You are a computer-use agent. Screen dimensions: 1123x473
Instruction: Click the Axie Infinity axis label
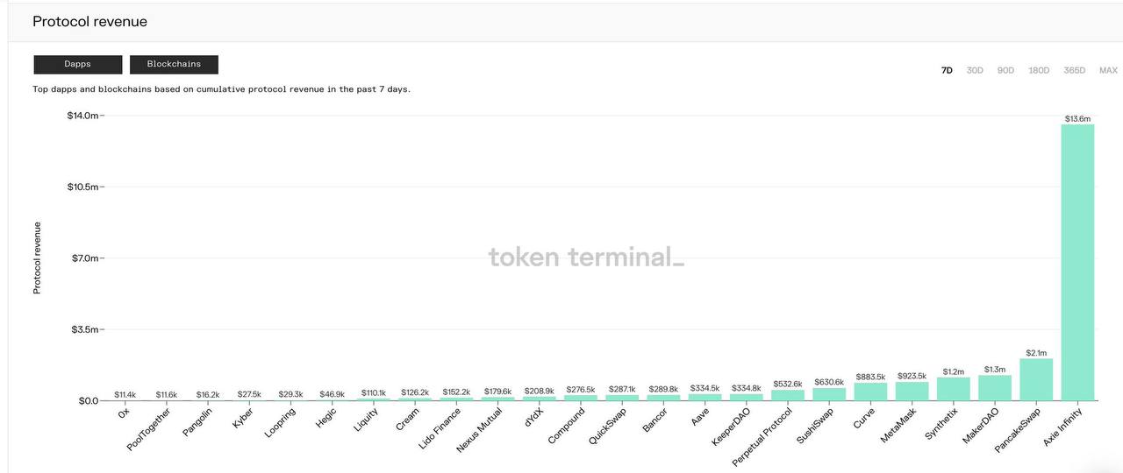pyautogui.click(x=1063, y=427)
